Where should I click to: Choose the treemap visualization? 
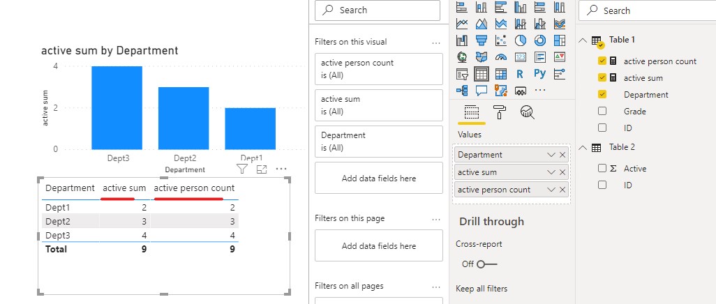[560, 40]
